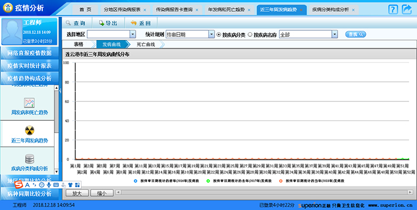Click the 放大 zoom in button
Viewport: 417px width, 210px height.
pos(77,193)
